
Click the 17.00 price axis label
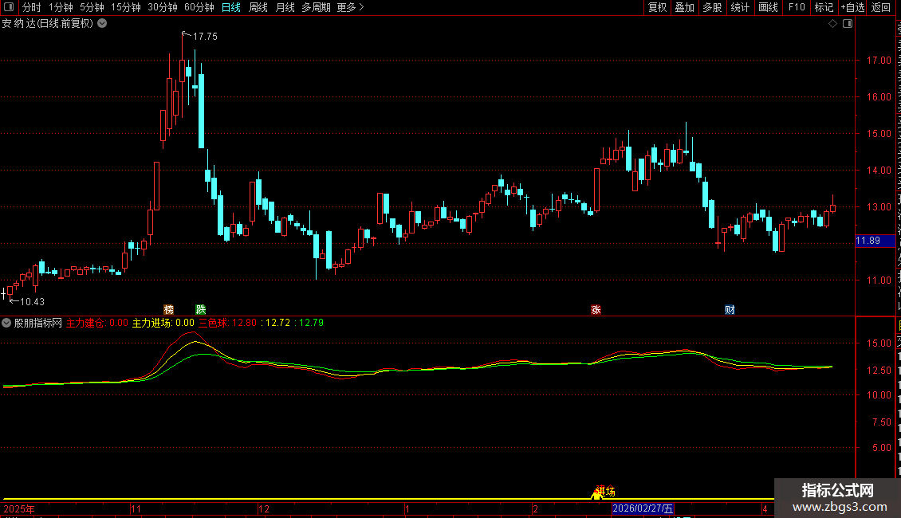point(879,61)
